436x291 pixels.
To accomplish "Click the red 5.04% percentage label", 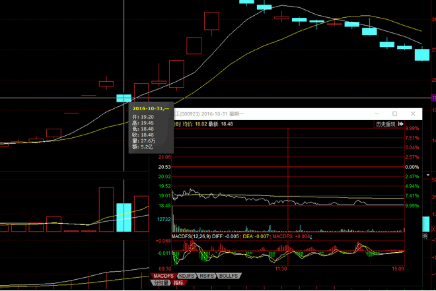I will click(412, 147).
